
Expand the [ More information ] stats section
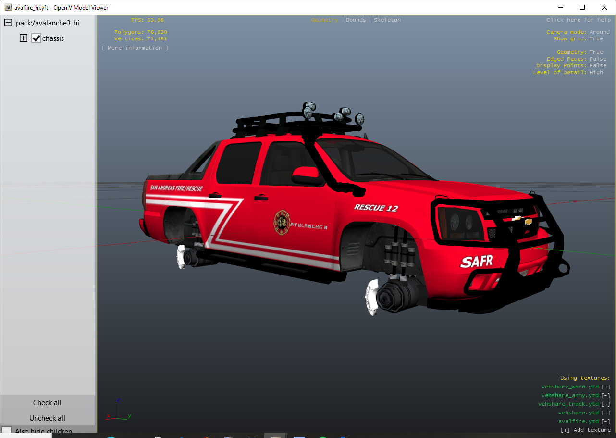click(x=135, y=48)
